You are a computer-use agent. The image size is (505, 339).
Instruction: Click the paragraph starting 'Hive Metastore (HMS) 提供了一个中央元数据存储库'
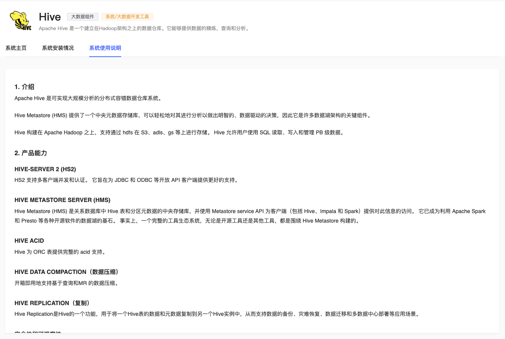192,115
